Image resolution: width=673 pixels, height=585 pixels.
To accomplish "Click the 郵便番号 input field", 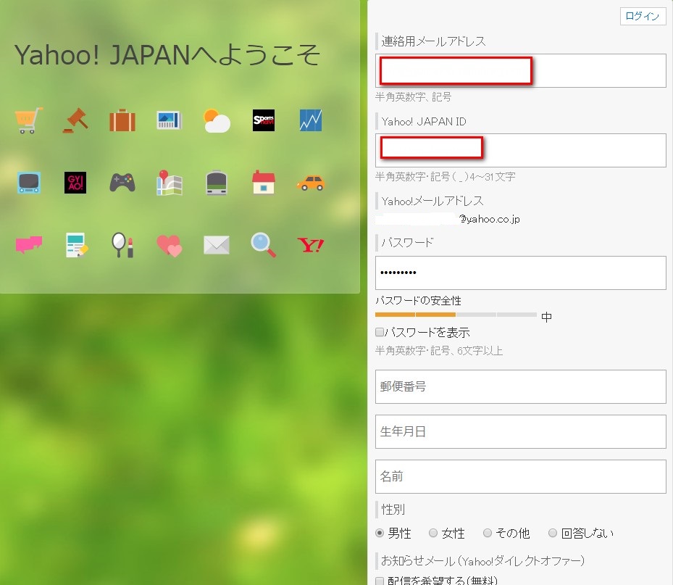I will point(521,386).
